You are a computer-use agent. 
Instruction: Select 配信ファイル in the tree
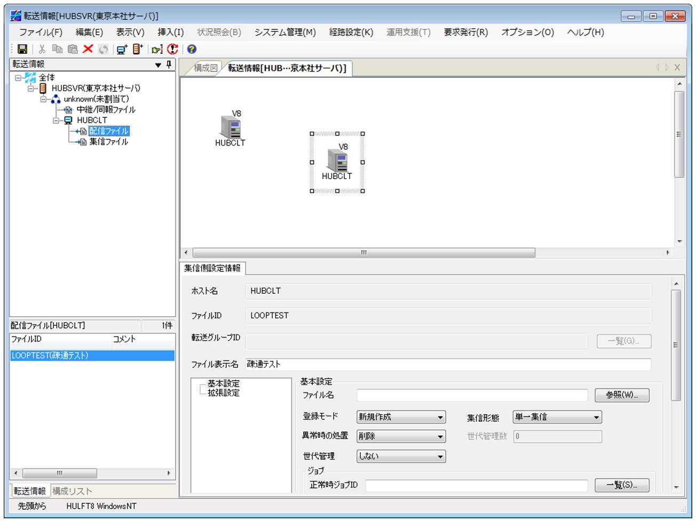108,131
